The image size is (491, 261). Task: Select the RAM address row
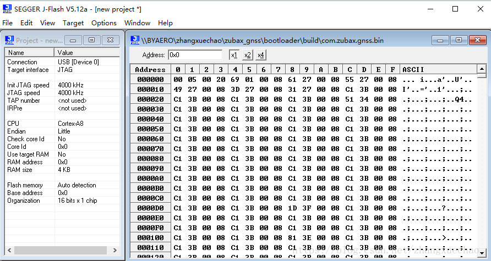(62, 162)
